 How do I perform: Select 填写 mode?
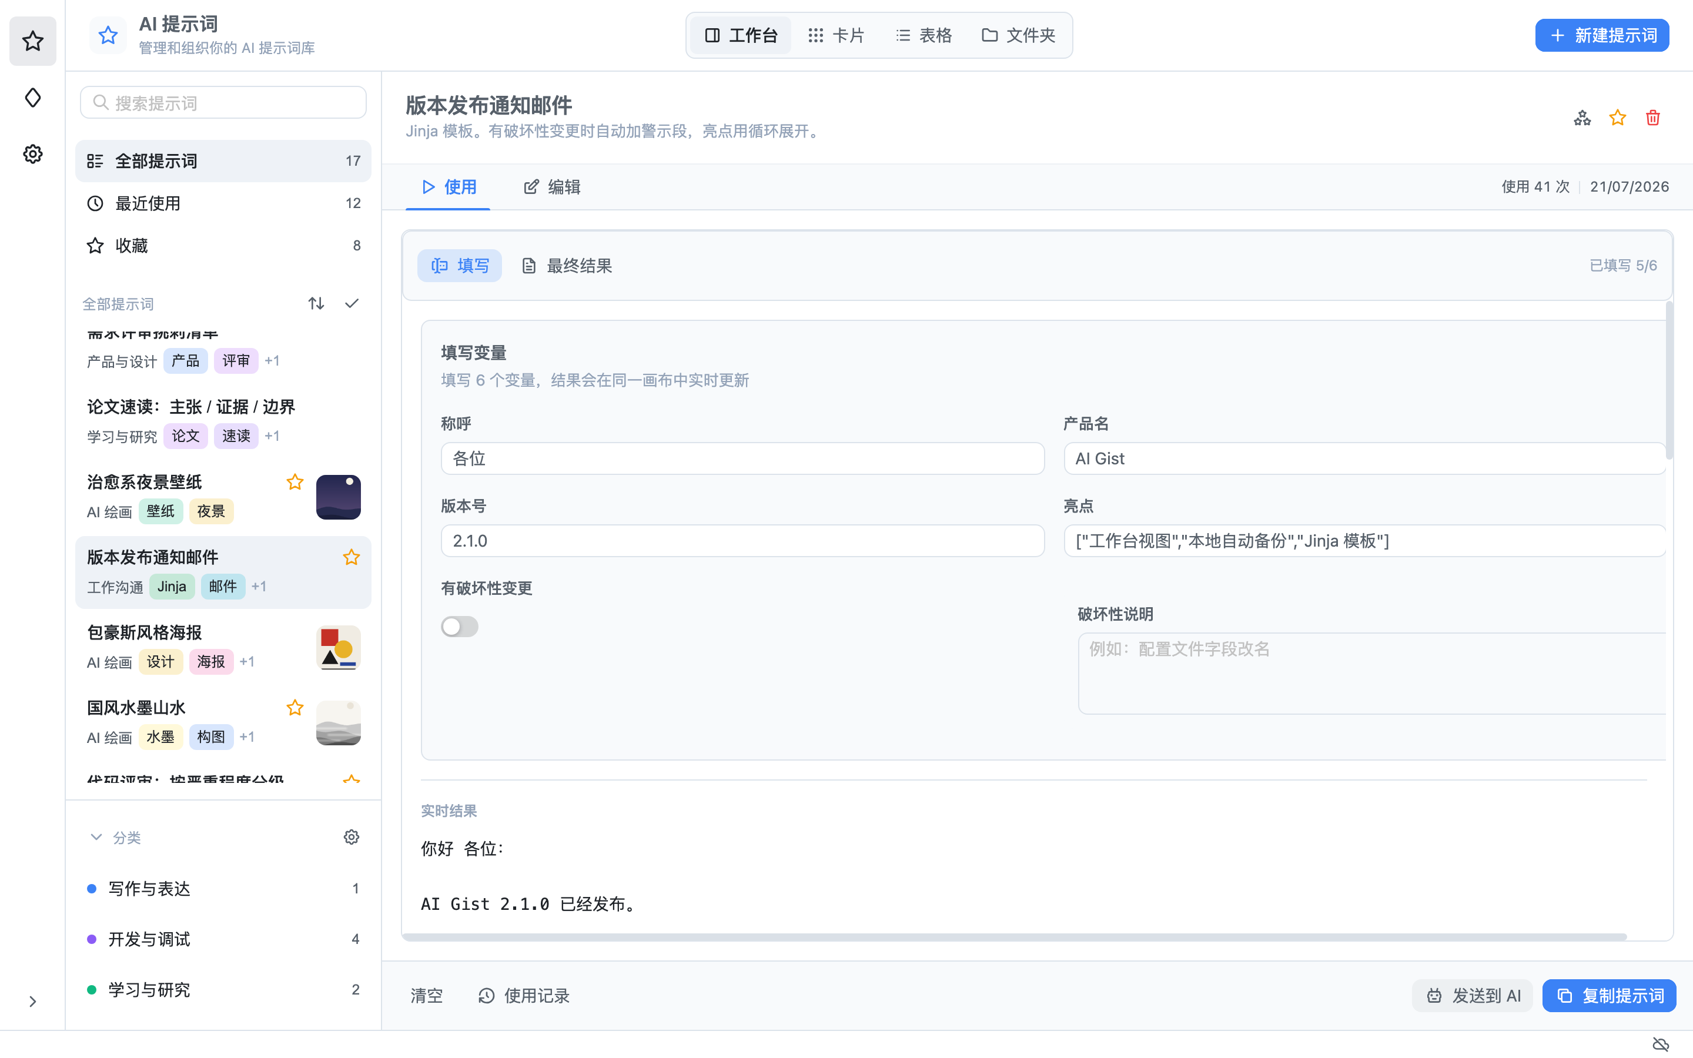[460, 266]
